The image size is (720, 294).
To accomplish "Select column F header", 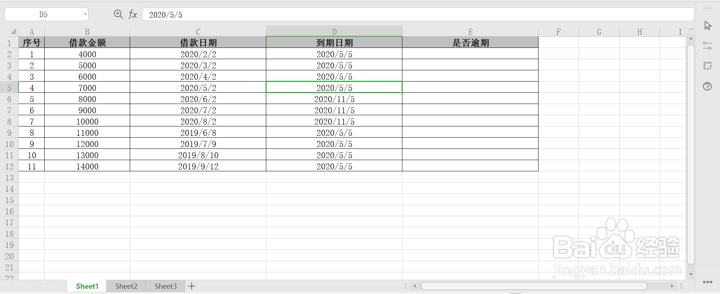I will 558,32.
